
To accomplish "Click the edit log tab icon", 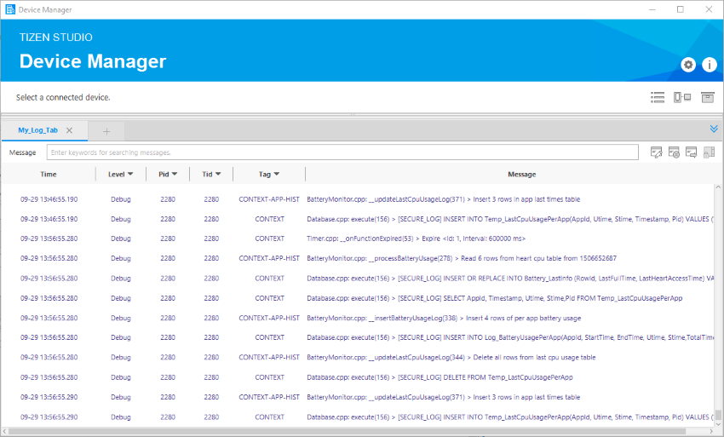I will click(657, 152).
